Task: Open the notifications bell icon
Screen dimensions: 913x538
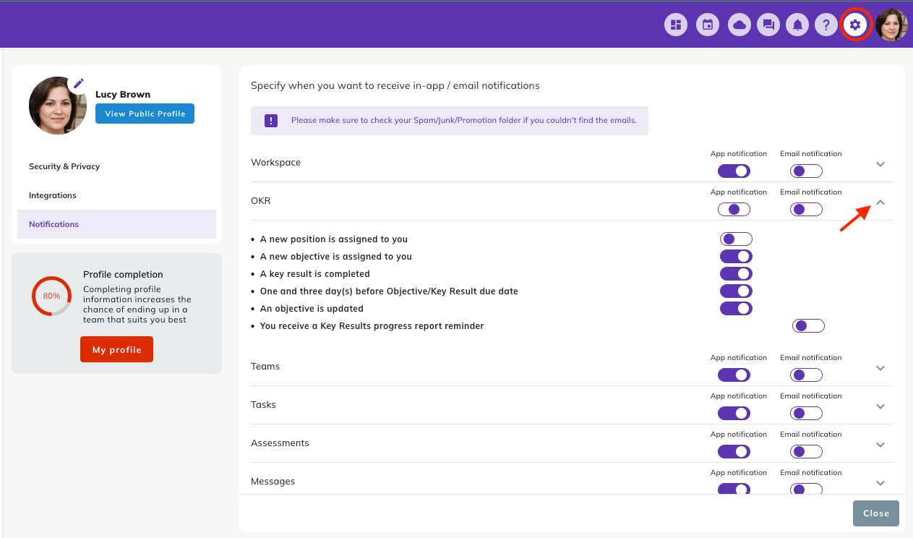Action: [797, 25]
